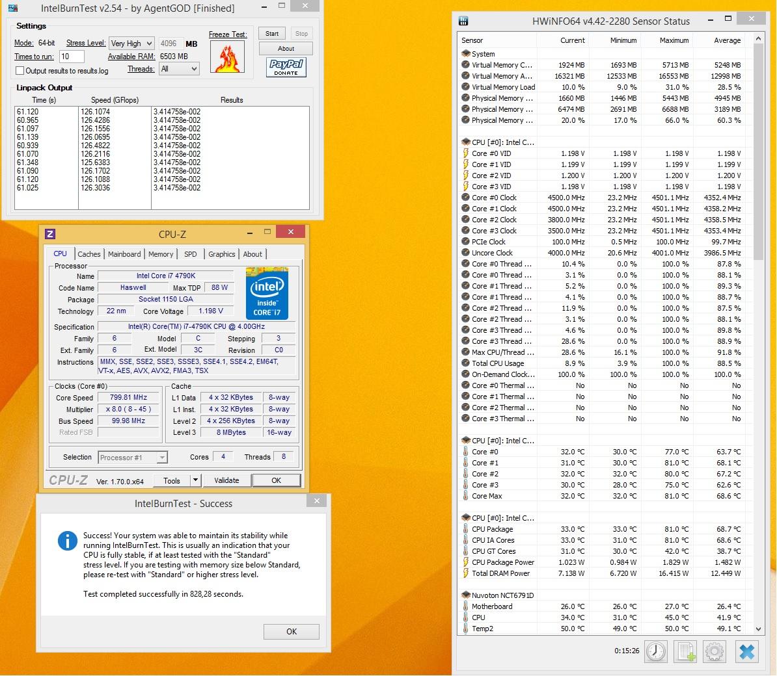The height and width of the screenshot is (676, 777).
Task: Click the HWiNFO scrollbar up arrow
Action: pos(758,38)
